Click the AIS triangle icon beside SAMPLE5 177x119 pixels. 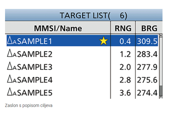[12, 92]
